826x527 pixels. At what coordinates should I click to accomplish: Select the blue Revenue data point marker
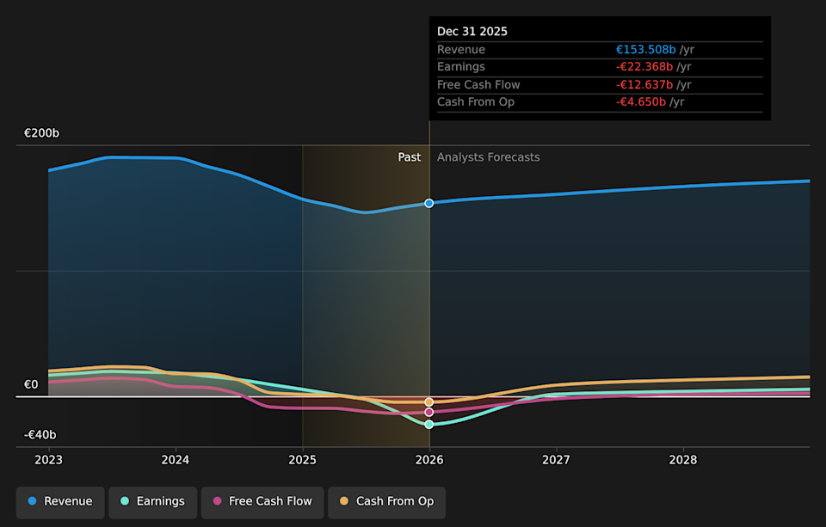pos(428,204)
